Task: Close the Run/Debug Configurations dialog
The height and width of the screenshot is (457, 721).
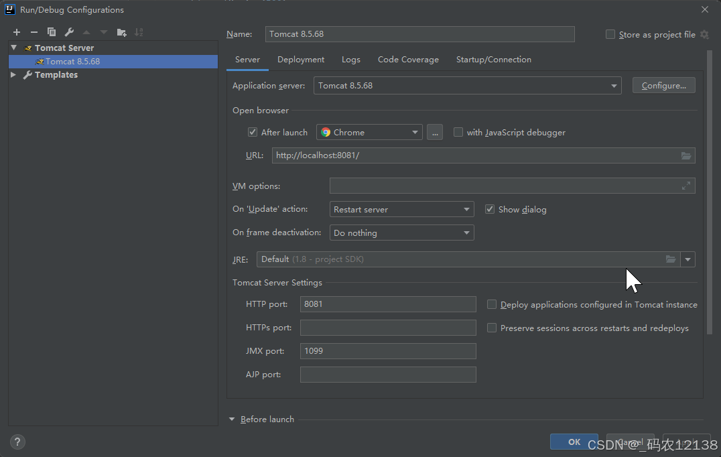Action: [704, 9]
